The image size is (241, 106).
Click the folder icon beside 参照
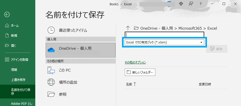click(51, 94)
